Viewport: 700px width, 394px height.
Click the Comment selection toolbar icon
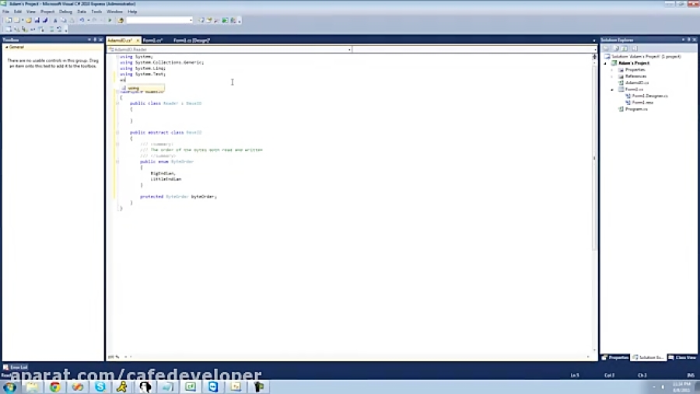(x=51, y=30)
